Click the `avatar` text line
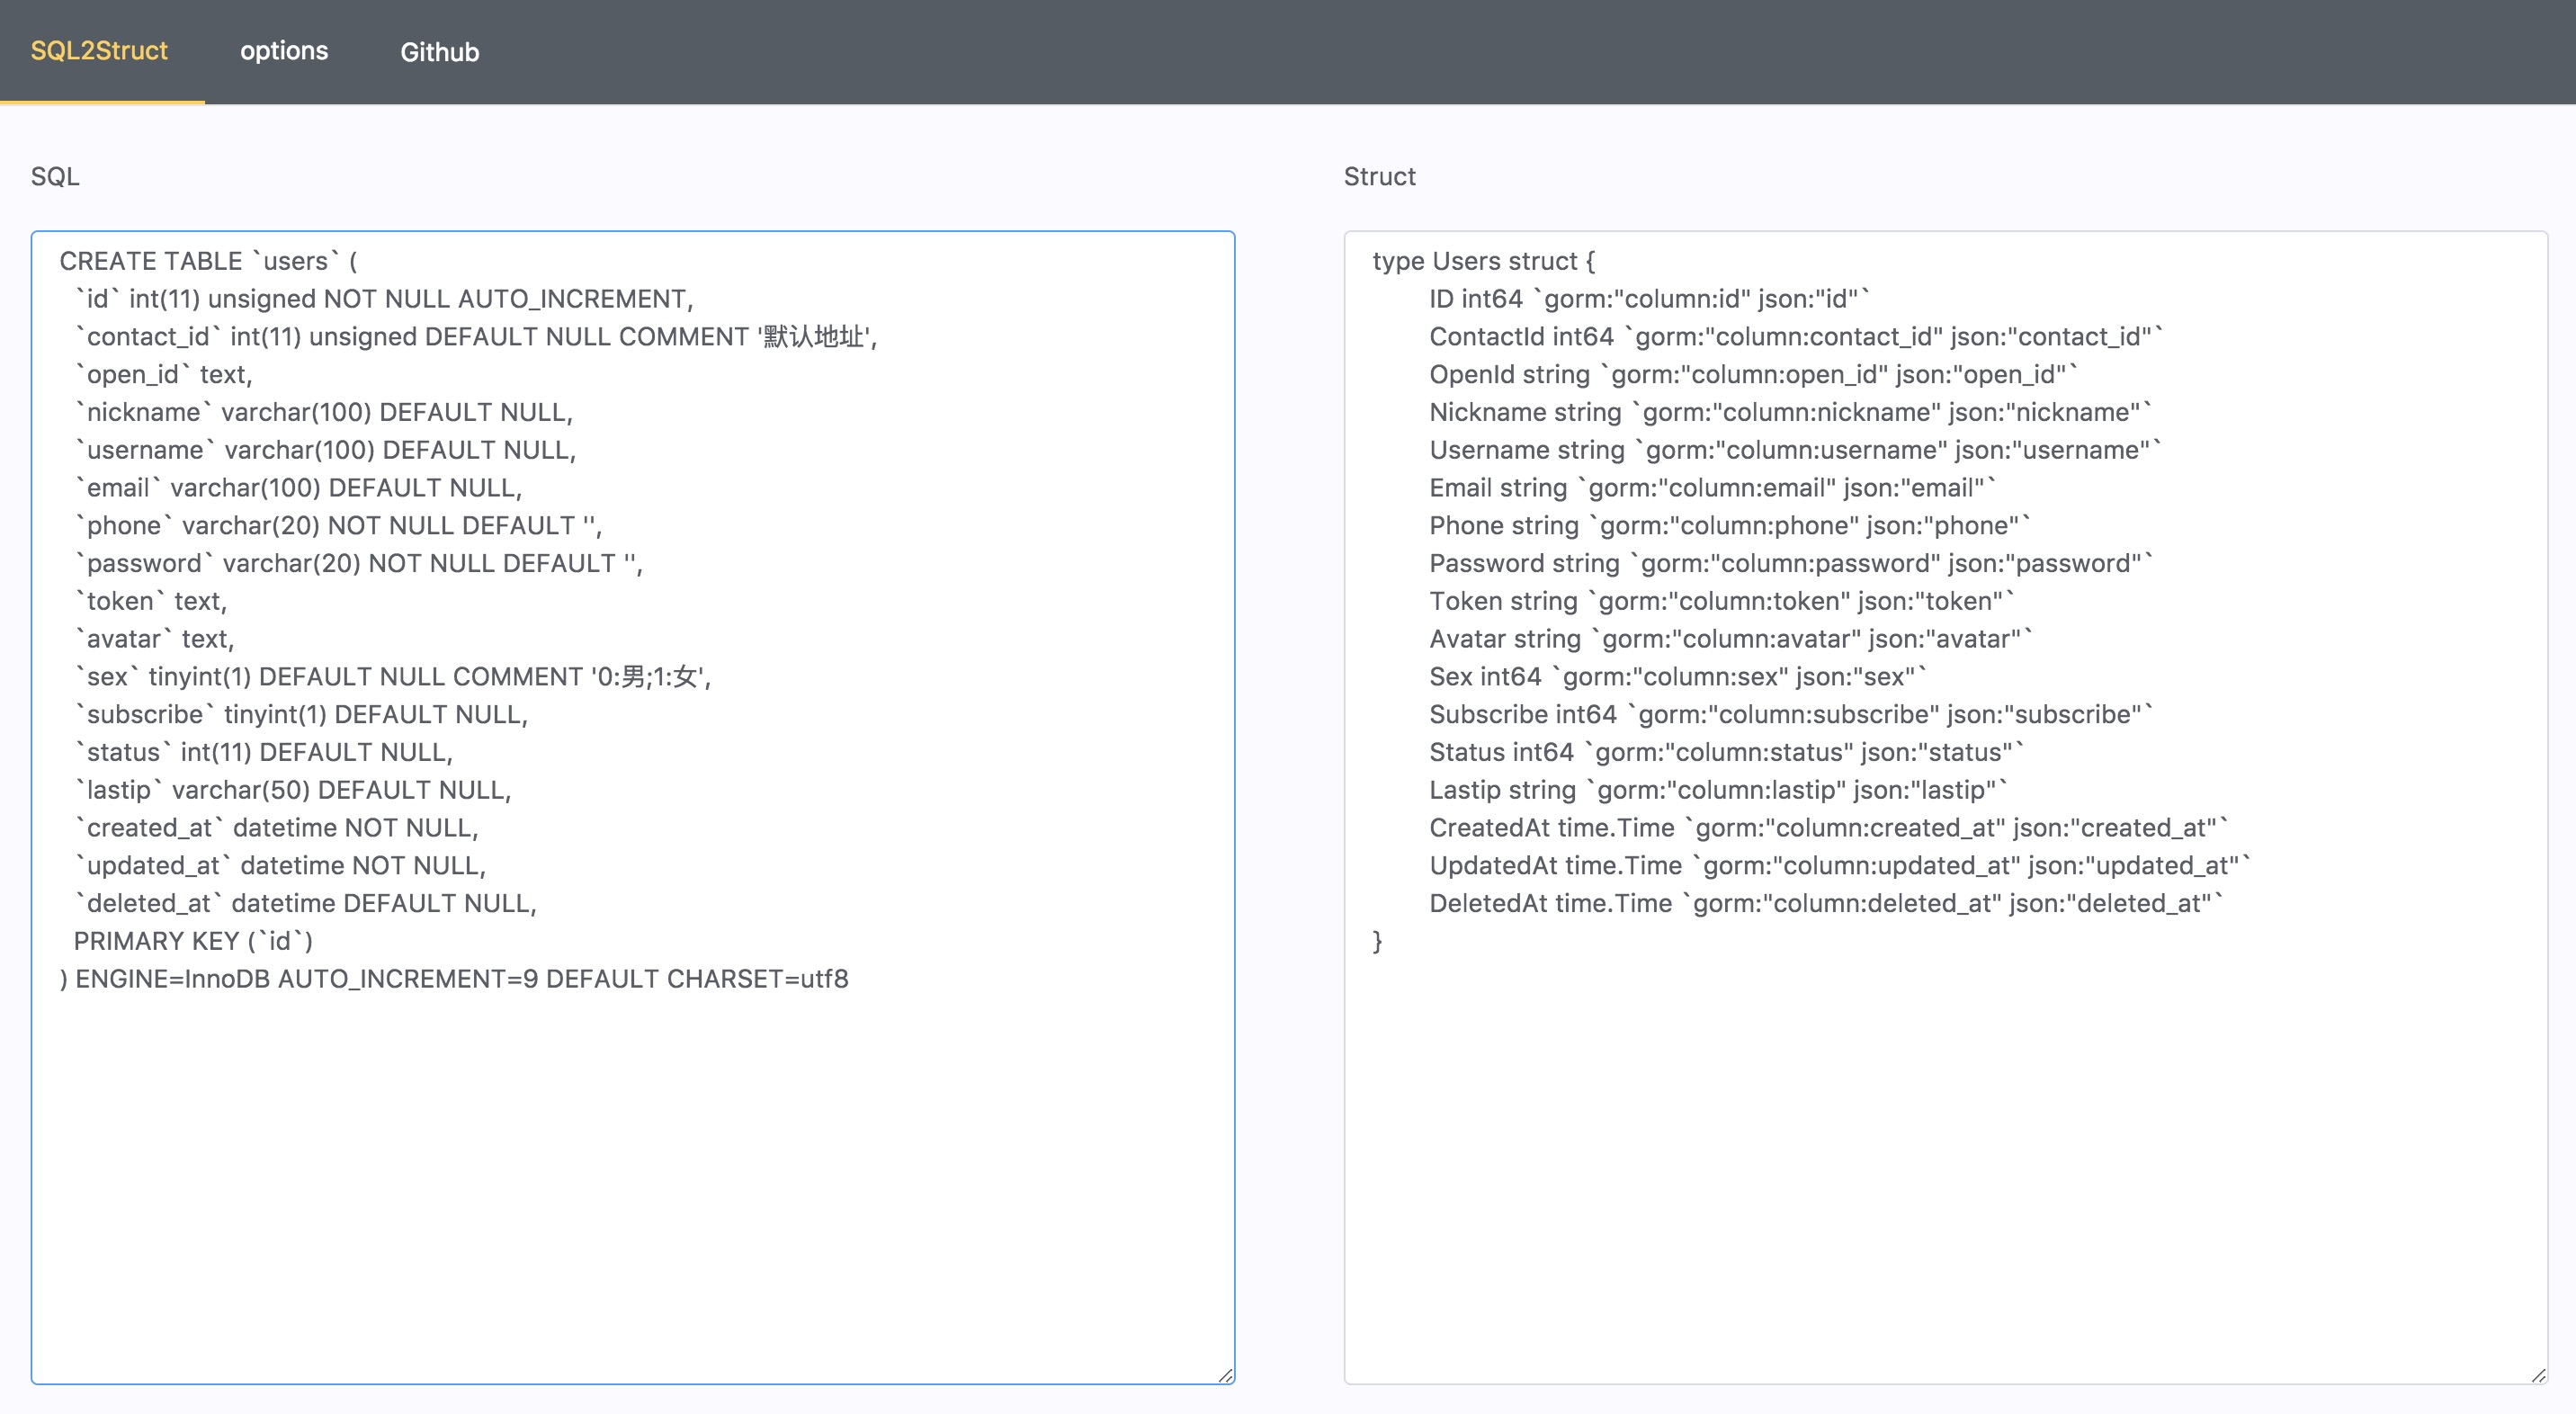 [x=155, y=639]
